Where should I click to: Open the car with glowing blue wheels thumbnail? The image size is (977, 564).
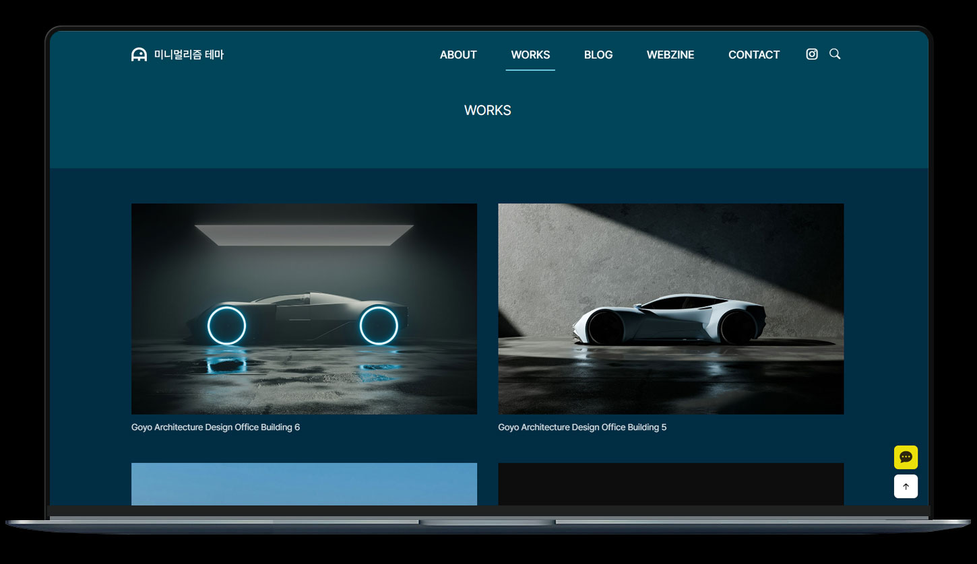click(304, 309)
